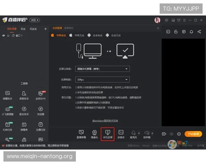206x165 pixels.
Task: Open the PK box tool in bottom toolbox row
Action: click(41, 140)
